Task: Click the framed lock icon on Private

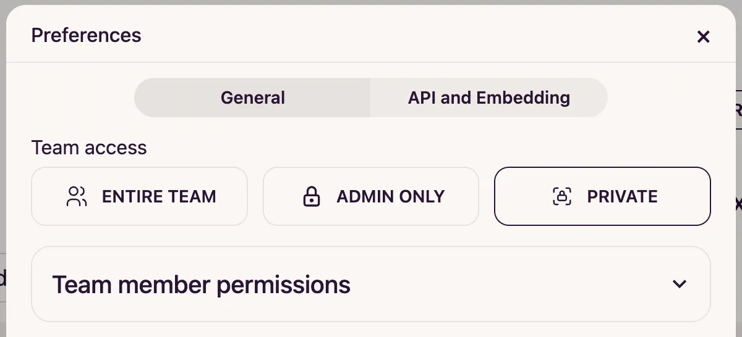Action: 561,197
